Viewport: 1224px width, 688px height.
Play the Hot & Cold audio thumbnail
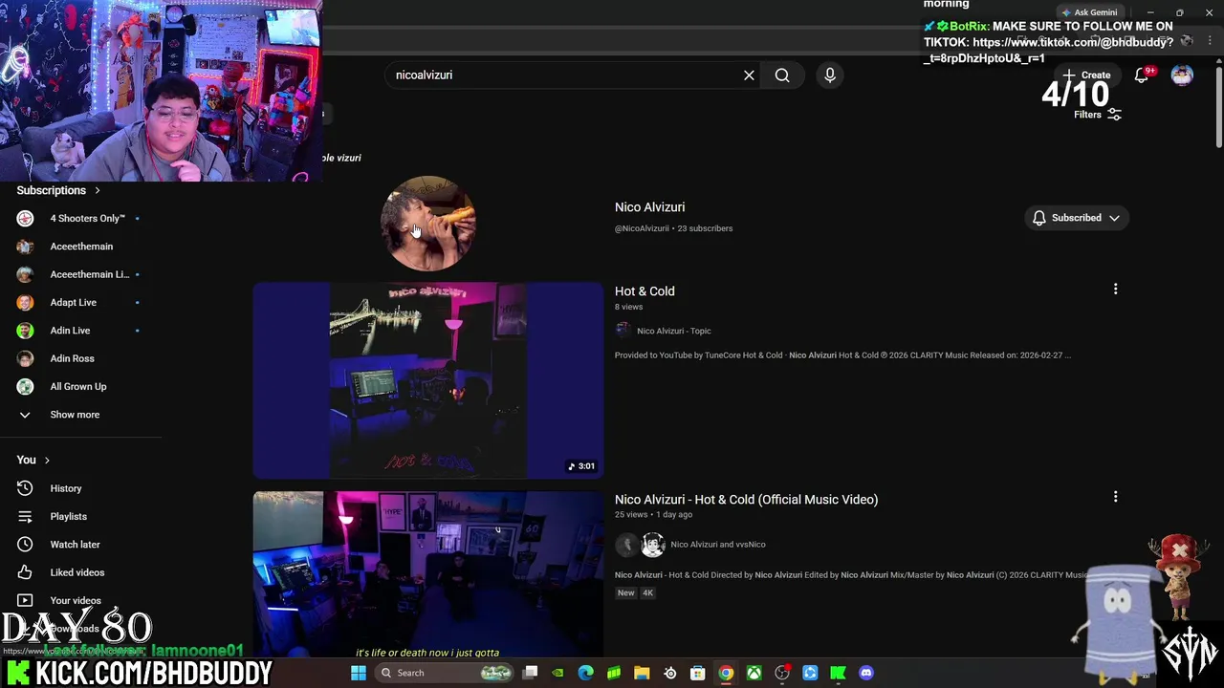(428, 379)
